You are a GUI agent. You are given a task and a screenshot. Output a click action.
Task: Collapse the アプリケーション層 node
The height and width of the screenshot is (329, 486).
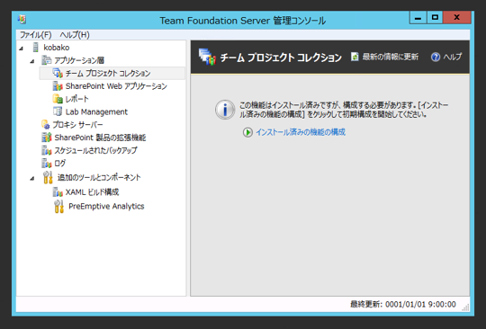click(x=32, y=61)
